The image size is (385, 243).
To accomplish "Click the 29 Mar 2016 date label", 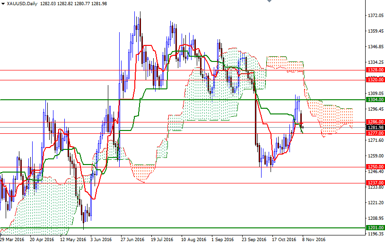I will point(12,239).
